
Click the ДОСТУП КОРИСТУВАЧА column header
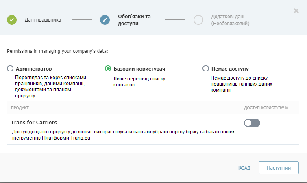pos(266,108)
